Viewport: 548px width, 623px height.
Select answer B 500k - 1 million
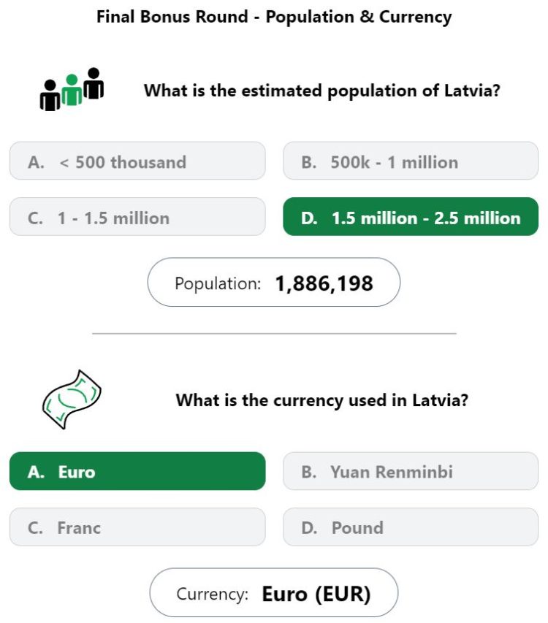(x=411, y=161)
